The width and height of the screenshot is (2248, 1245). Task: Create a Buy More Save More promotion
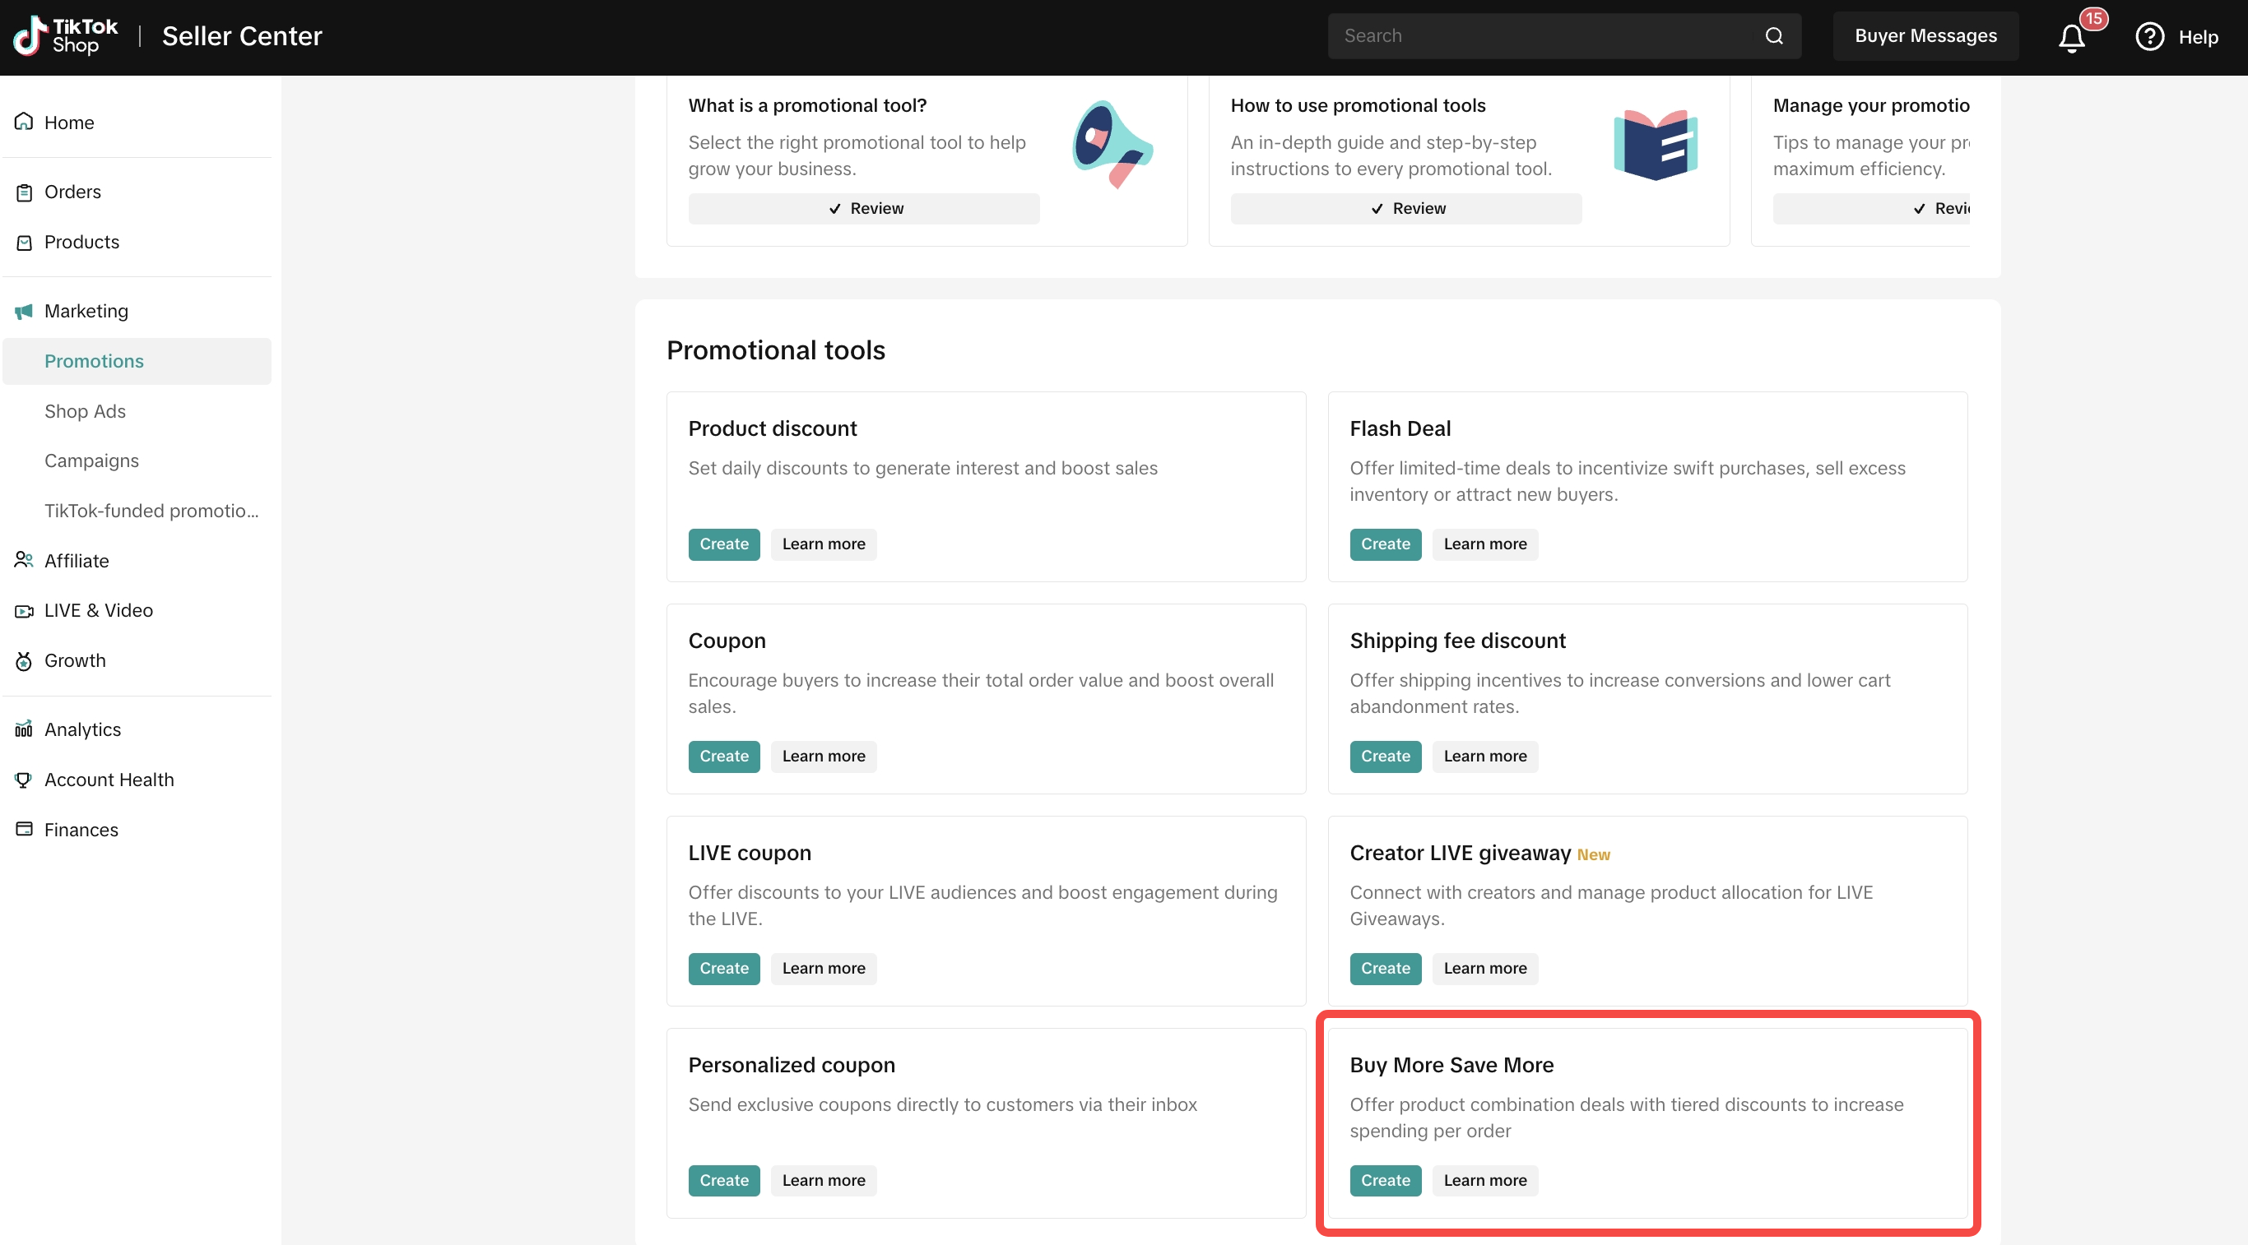tap(1385, 1179)
